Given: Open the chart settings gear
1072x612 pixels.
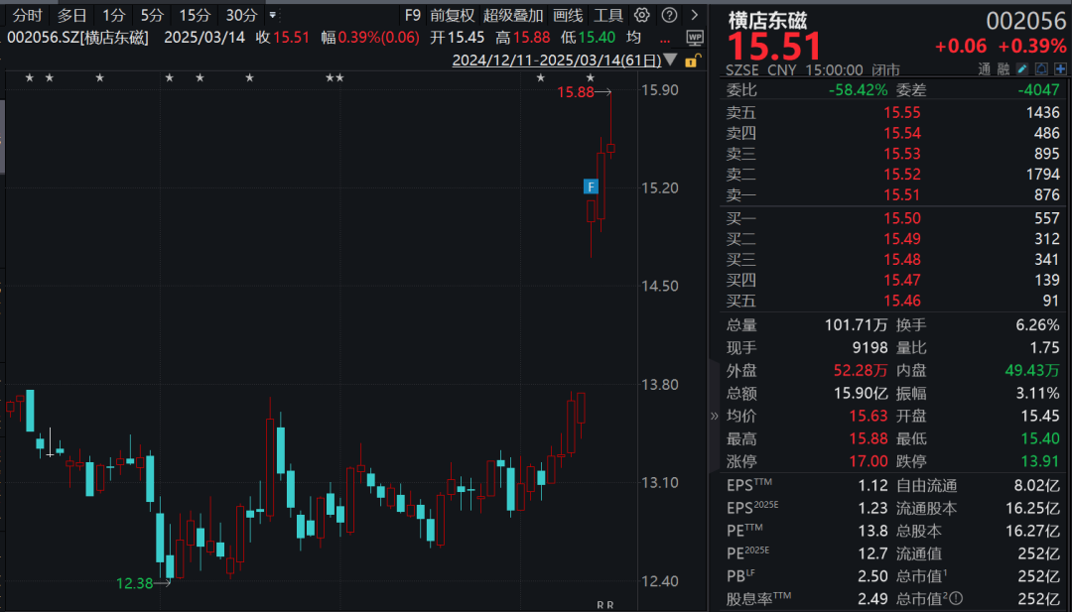Looking at the screenshot, I should click(641, 15).
